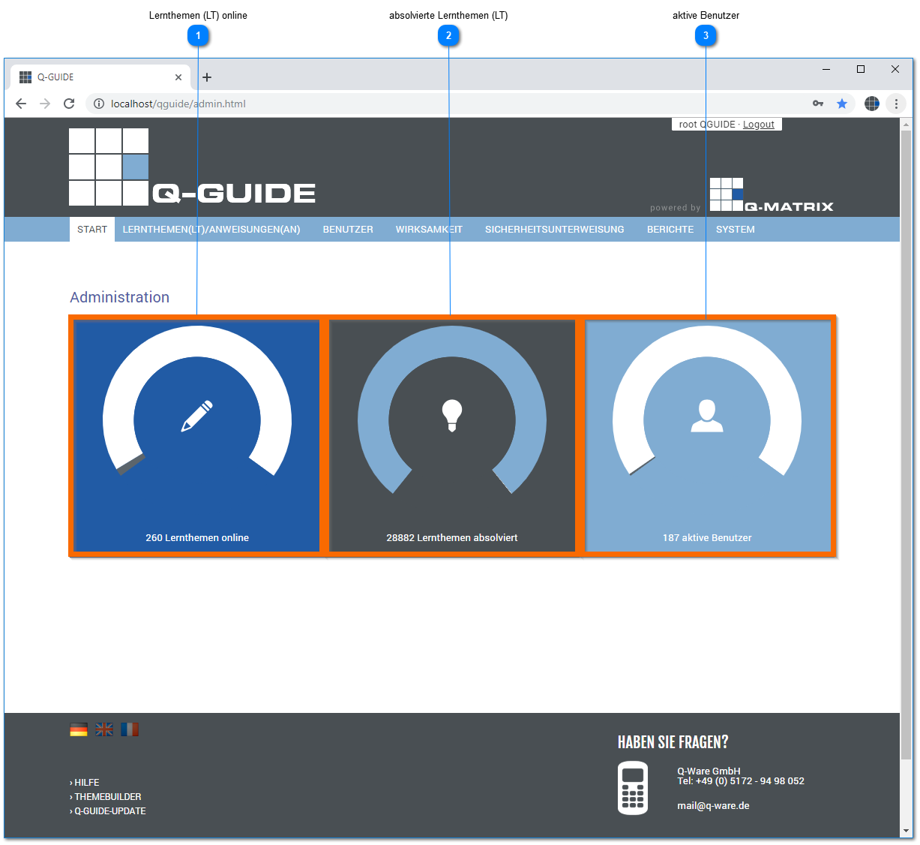The width and height of the screenshot is (920, 845).
Task: Click the lightbulb icon in absolviert tile
Action: click(x=452, y=416)
